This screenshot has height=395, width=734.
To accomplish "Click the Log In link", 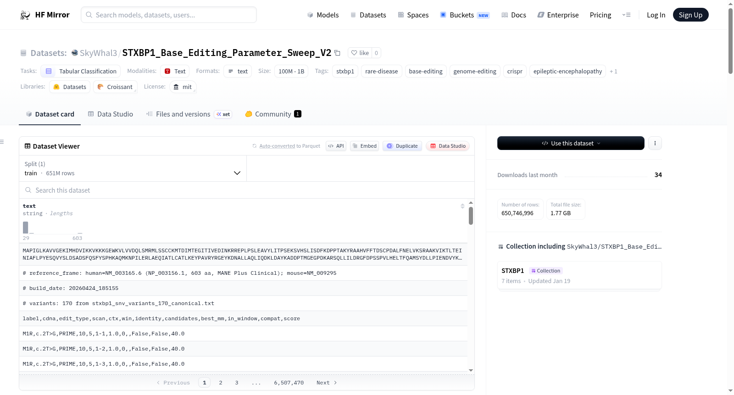I will point(656,15).
